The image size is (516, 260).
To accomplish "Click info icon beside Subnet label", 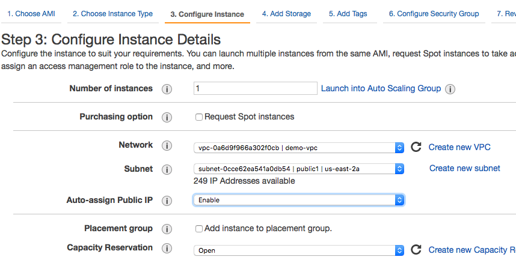I will (x=167, y=169).
